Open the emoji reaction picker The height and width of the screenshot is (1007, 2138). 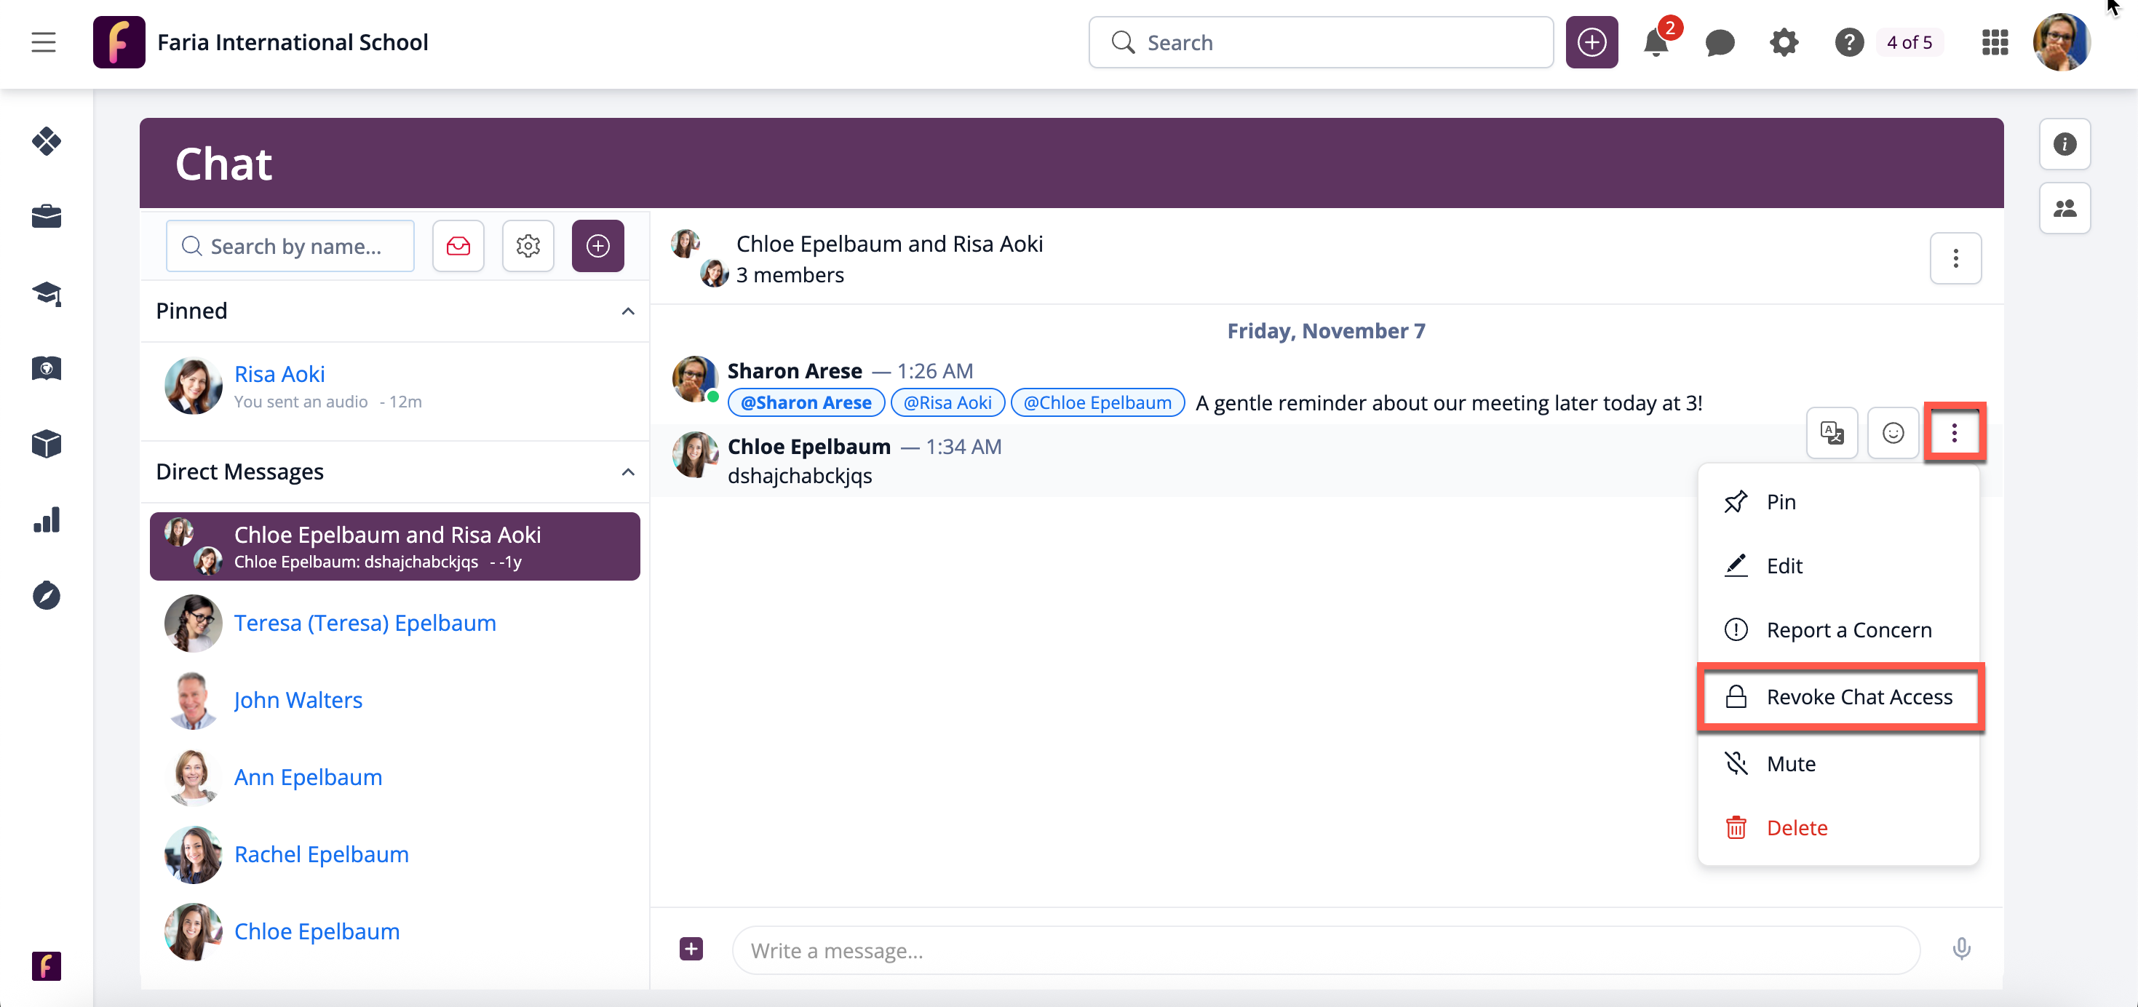(1892, 432)
